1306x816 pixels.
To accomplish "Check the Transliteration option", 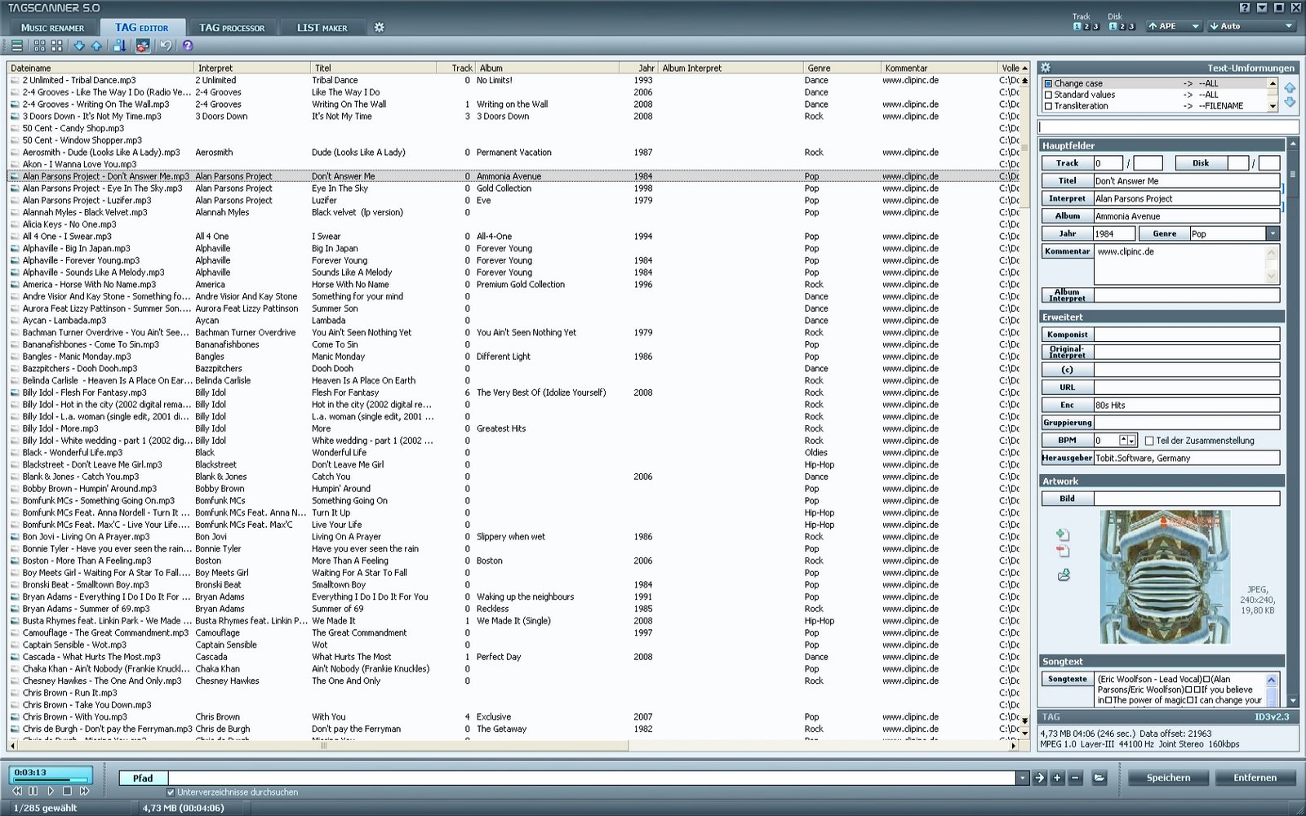I will tap(1049, 105).
